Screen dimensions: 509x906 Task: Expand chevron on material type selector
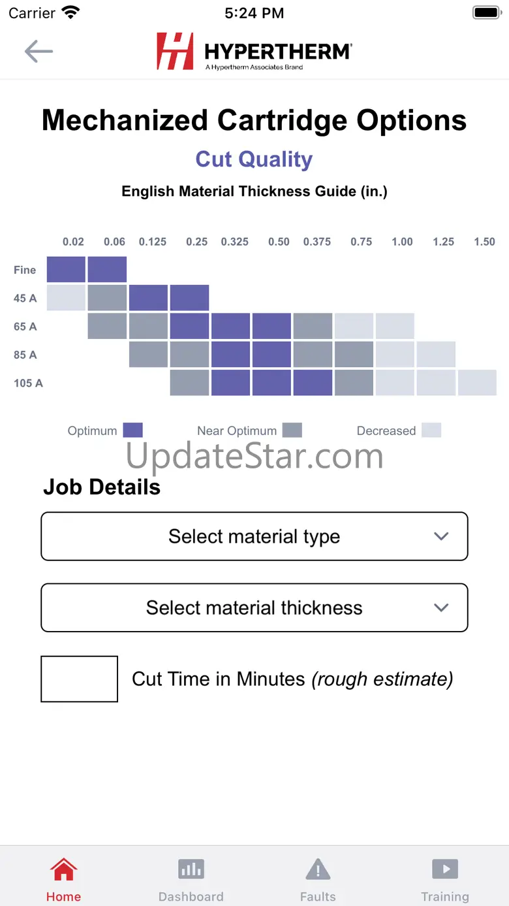441,536
